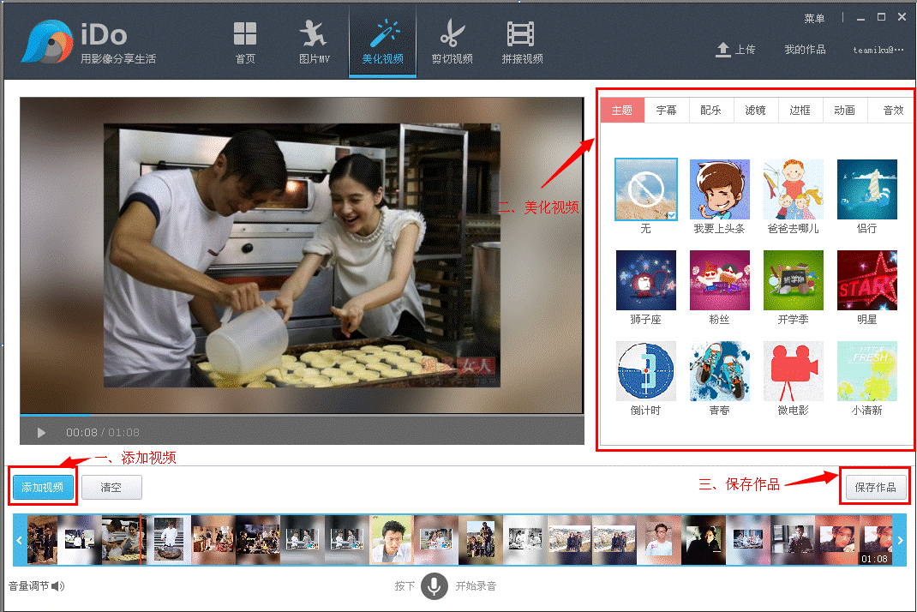Screen dimensions: 917x612
Task: Open the 首页 home icon
Action: point(245,35)
